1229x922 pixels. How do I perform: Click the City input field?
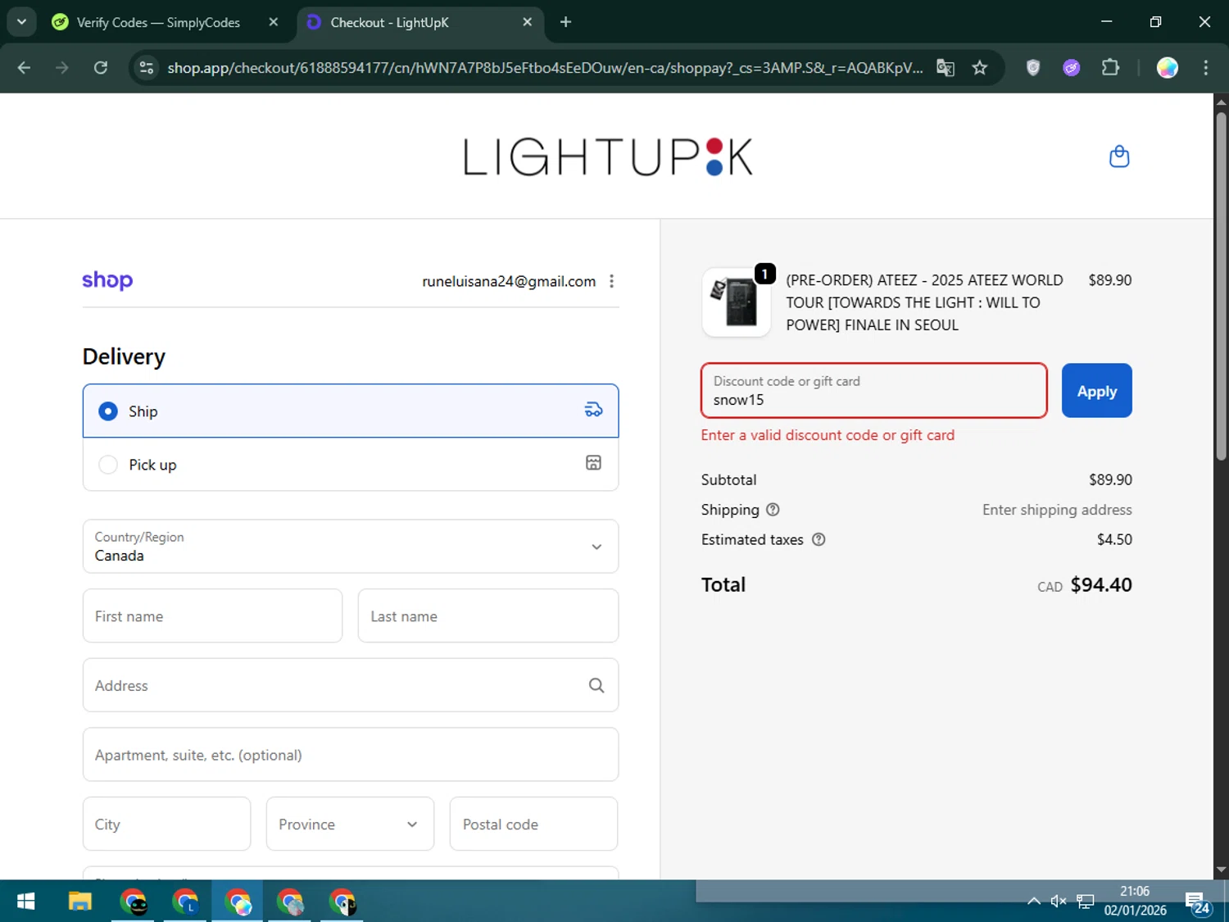(x=166, y=824)
